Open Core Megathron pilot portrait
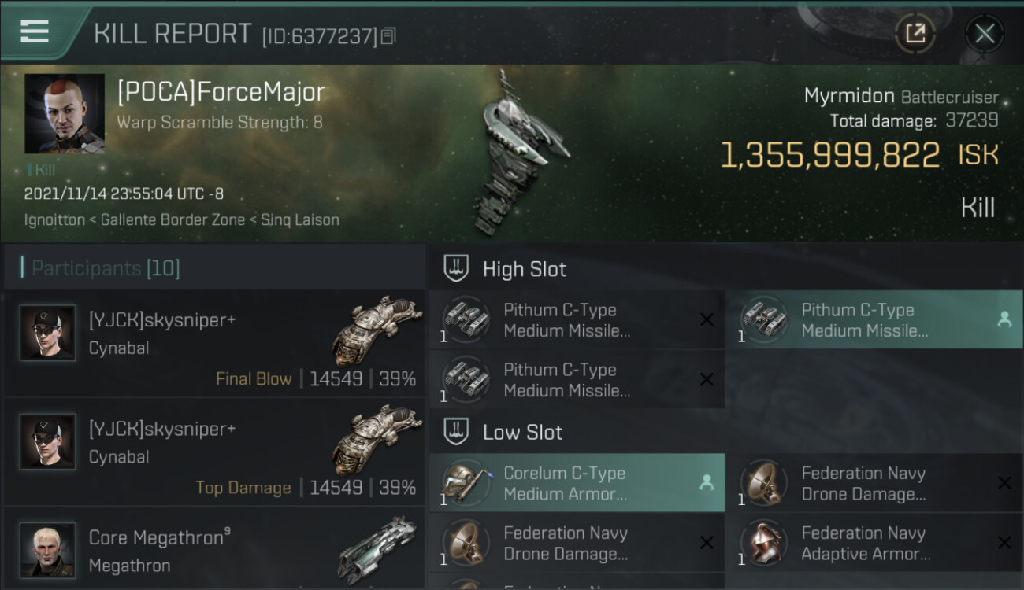Screen dimensions: 1024x590 [47, 550]
